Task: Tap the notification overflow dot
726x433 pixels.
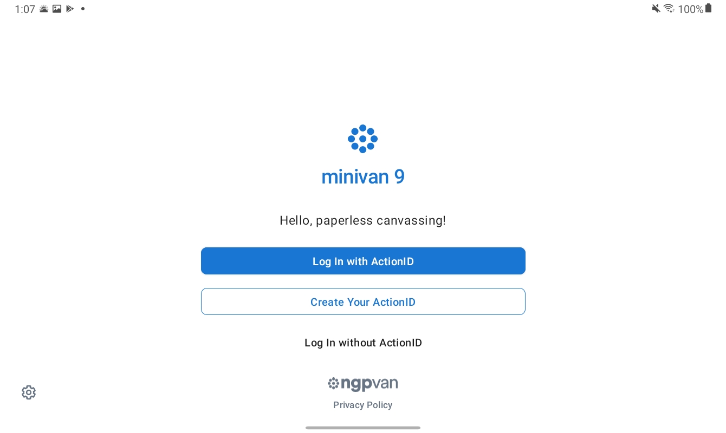Action: 83,9
